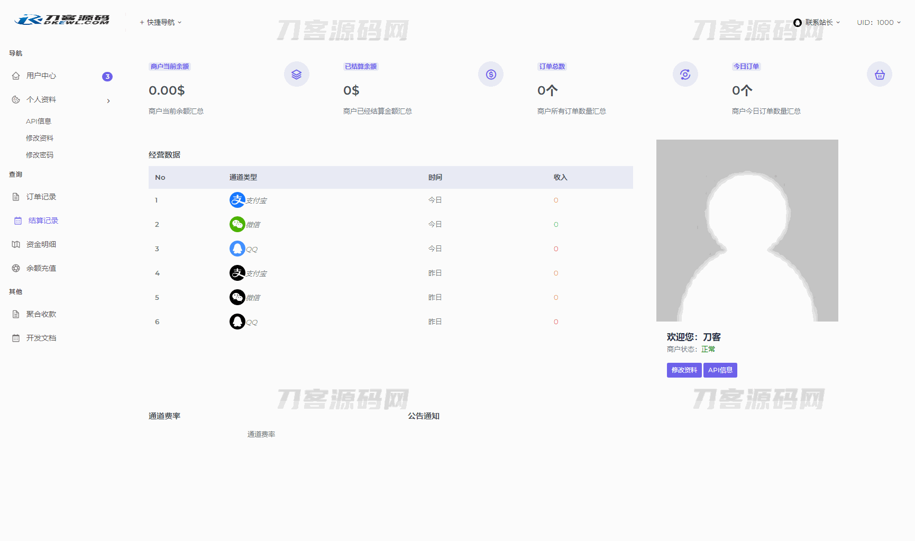This screenshot has height=541, width=915.
Task: Click the black QQ icon in row 6
Action: click(237, 322)
